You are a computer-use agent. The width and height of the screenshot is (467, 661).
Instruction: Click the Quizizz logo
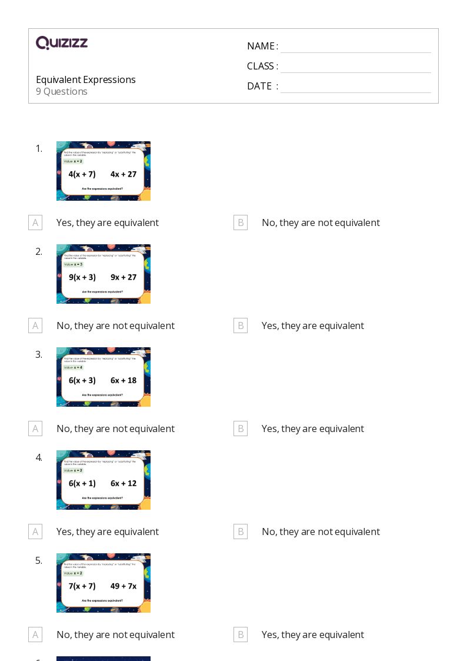(62, 43)
